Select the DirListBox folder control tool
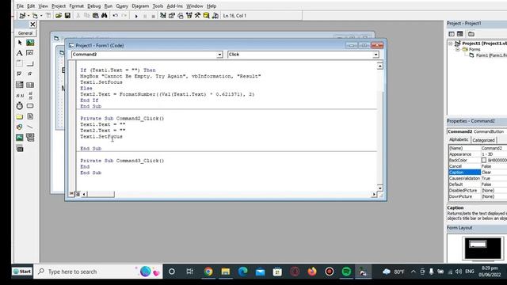The image size is (507, 285). pos(20,116)
